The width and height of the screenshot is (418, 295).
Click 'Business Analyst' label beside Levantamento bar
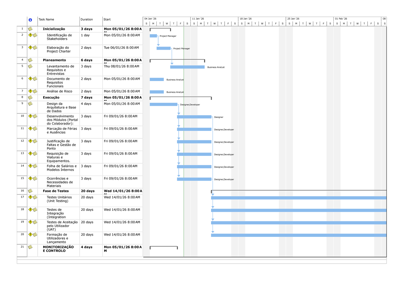[216, 67]
